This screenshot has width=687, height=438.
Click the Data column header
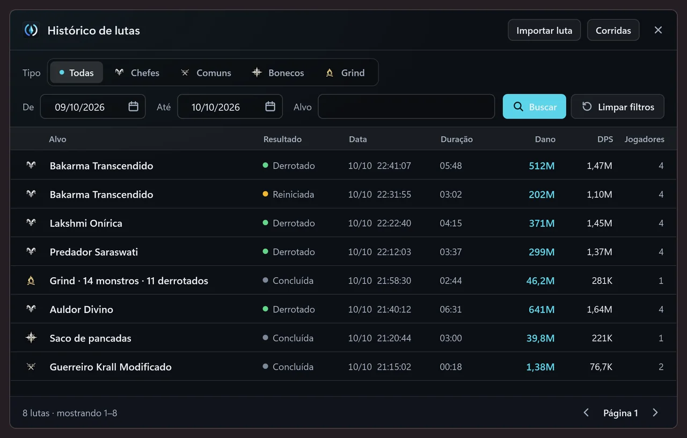[x=358, y=139]
